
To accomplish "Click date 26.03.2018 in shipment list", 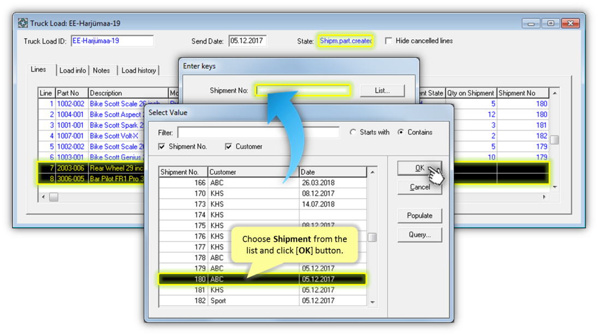I will pyautogui.click(x=318, y=183).
